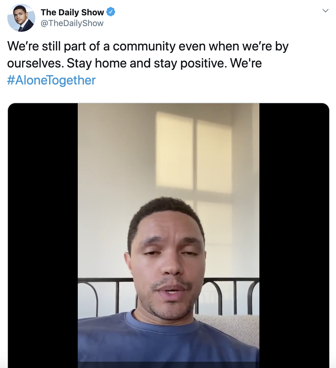Click the blue verified checkmark badge

pyautogui.click(x=111, y=12)
